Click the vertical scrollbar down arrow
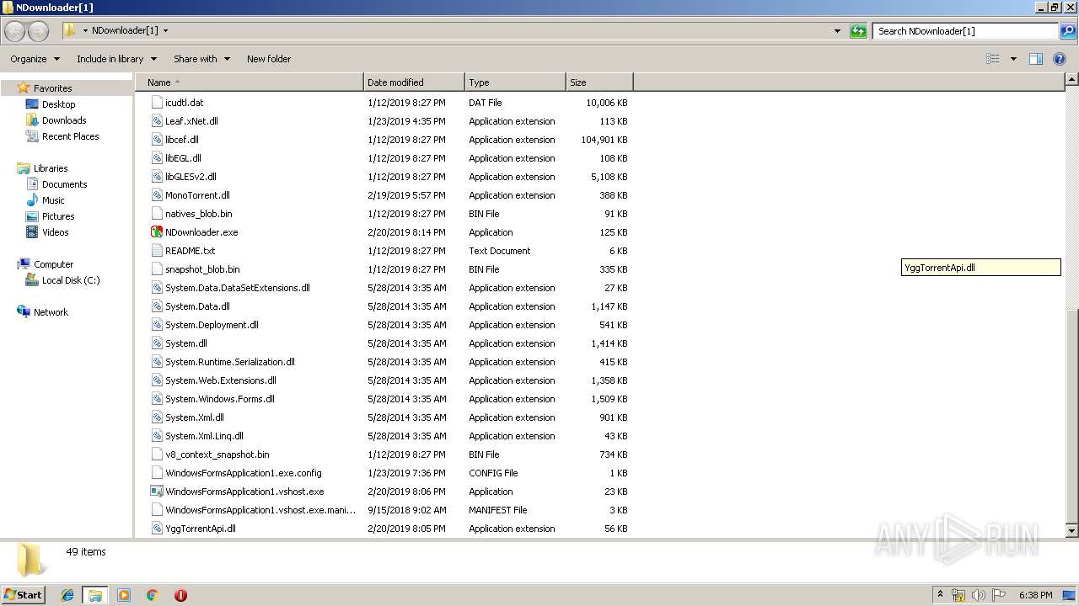This screenshot has width=1079, height=606. [x=1072, y=531]
